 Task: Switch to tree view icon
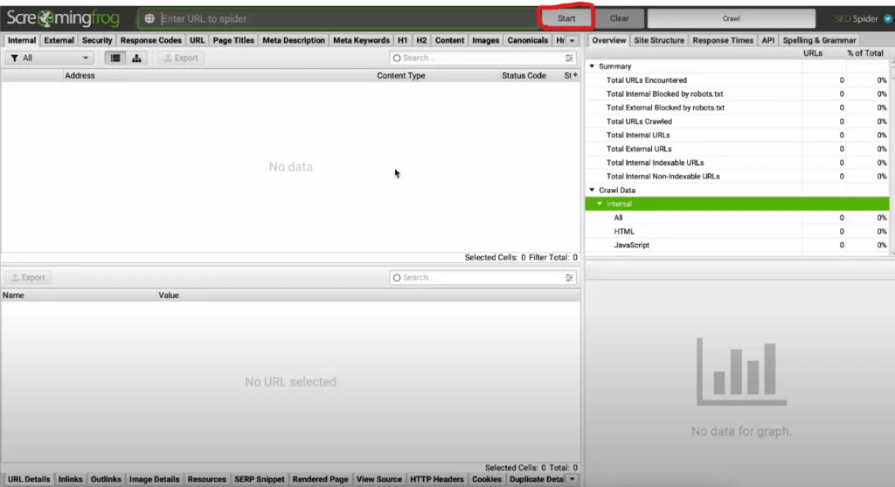(136, 59)
